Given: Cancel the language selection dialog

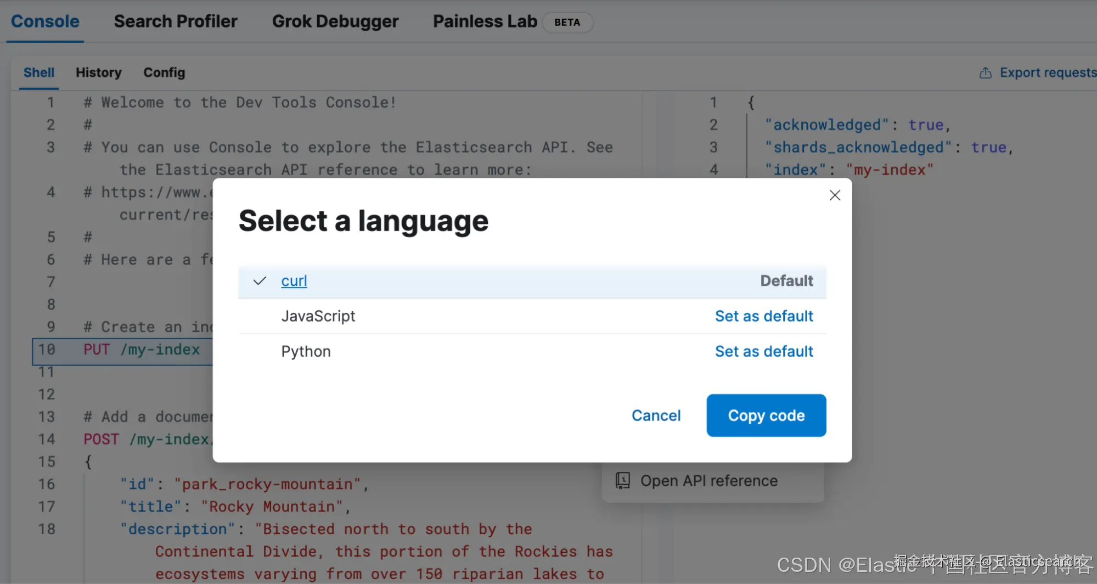Looking at the screenshot, I should (x=656, y=415).
